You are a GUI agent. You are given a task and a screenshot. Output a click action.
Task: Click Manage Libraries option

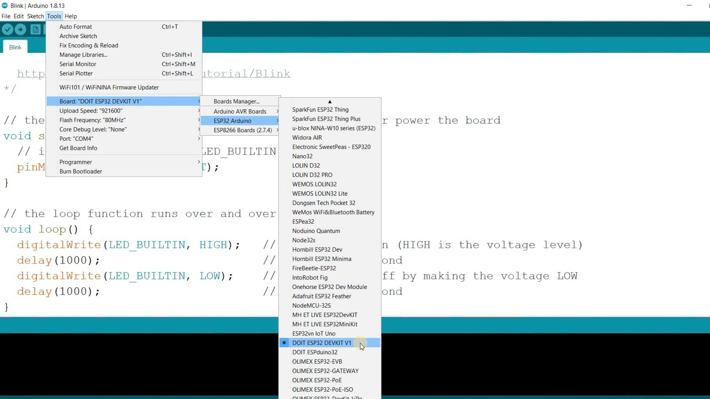tap(83, 55)
